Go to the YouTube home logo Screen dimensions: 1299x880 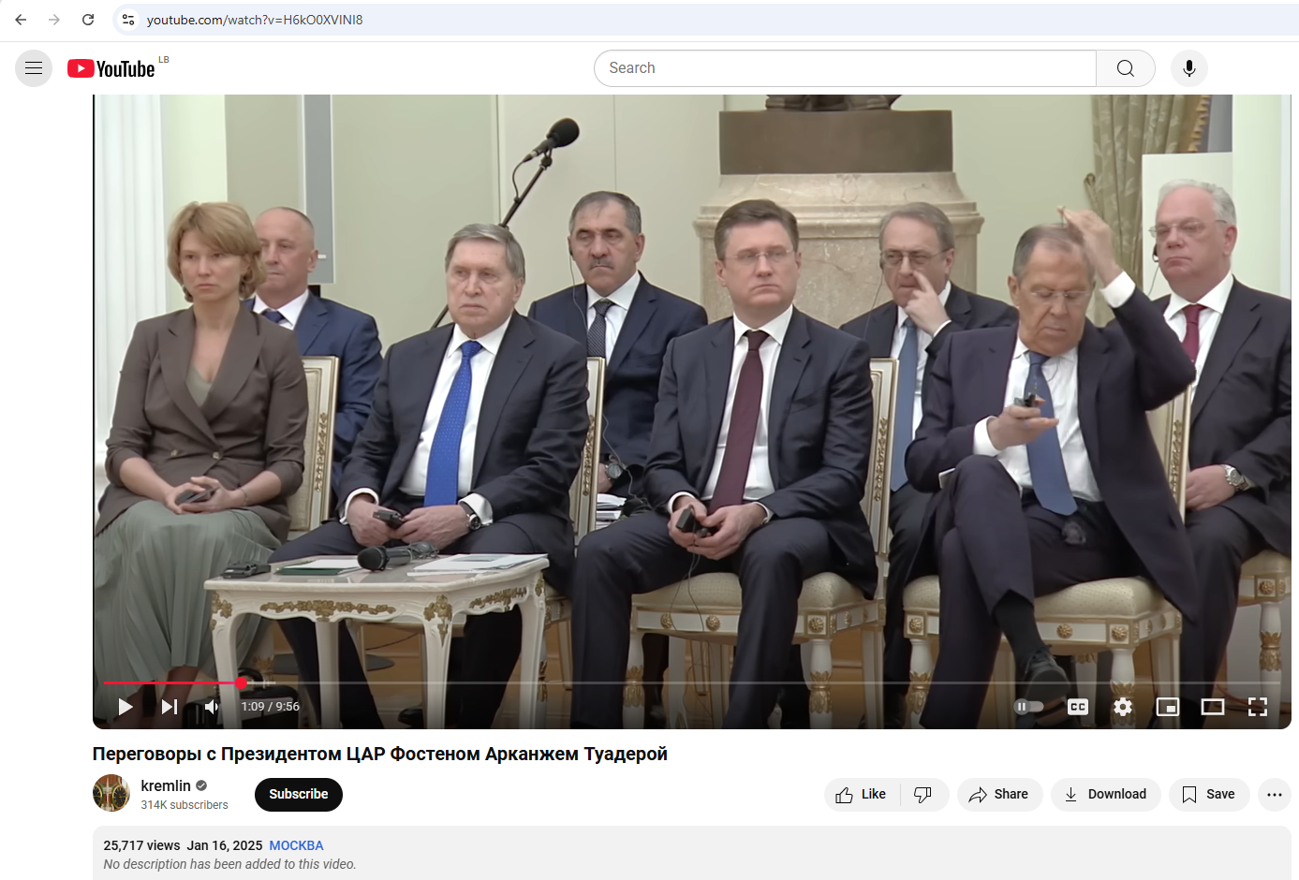coord(111,68)
